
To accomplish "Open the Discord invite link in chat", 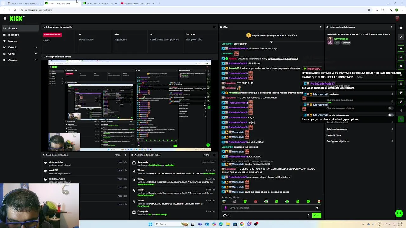I will pyautogui.click(x=283, y=59).
